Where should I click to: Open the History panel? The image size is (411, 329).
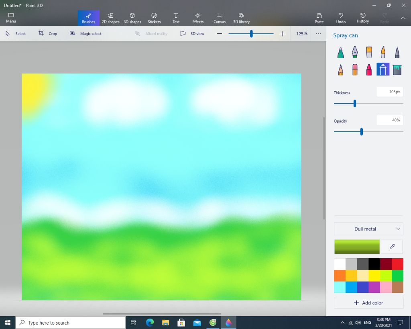[x=363, y=18]
